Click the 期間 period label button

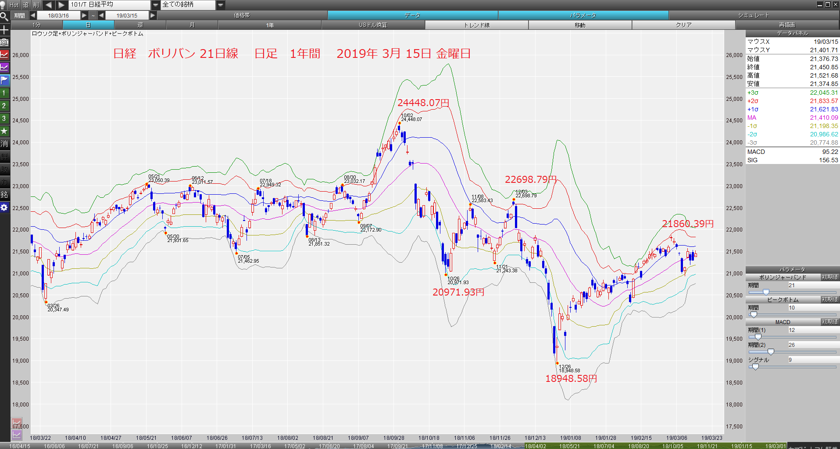pos(19,15)
